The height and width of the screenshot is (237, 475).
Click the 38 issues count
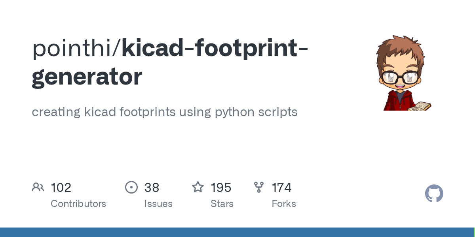tap(152, 188)
